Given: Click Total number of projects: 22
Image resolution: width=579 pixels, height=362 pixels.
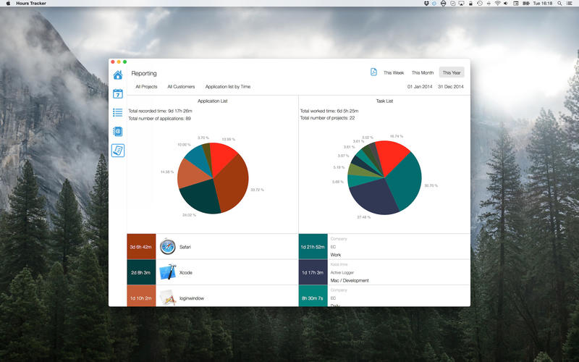Looking at the screenshot, I should click(x=327, y=118).
